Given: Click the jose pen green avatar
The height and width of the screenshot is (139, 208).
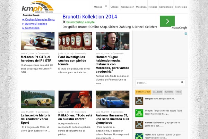Looking at the screenshot, I should (x=139, y=113).
